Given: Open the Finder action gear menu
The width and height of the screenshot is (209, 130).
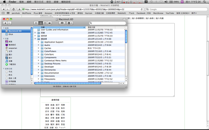Looking at the screenshot, I should pyautogui.click(x=70, y=23).
